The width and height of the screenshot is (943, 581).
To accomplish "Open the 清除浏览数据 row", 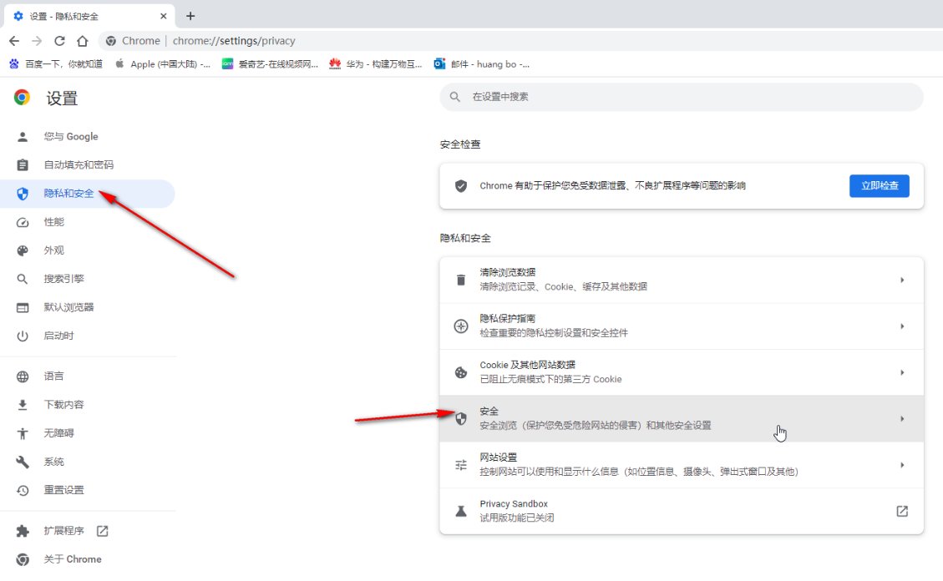I will [682, 280].
